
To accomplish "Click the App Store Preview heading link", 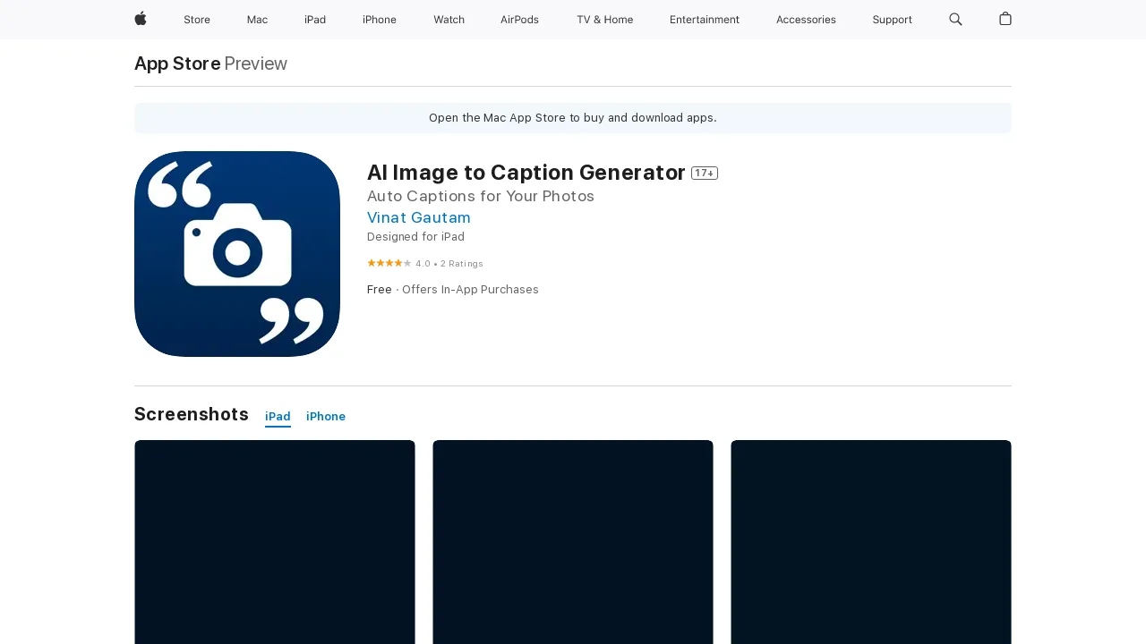I will 176,64.
